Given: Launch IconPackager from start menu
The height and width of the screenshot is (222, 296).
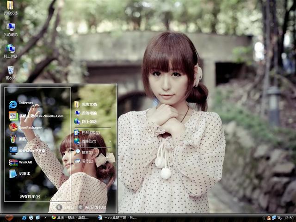Looking at the screenshot, I should pyautogui.click(x=25, y=128).
